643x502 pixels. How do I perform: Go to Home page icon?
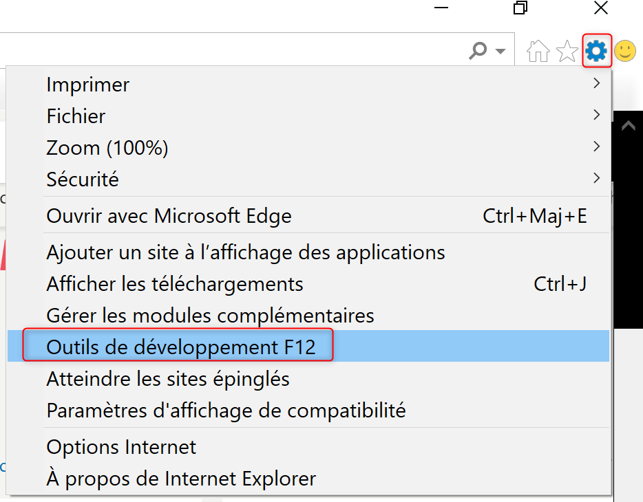click(x=538, y=51)
